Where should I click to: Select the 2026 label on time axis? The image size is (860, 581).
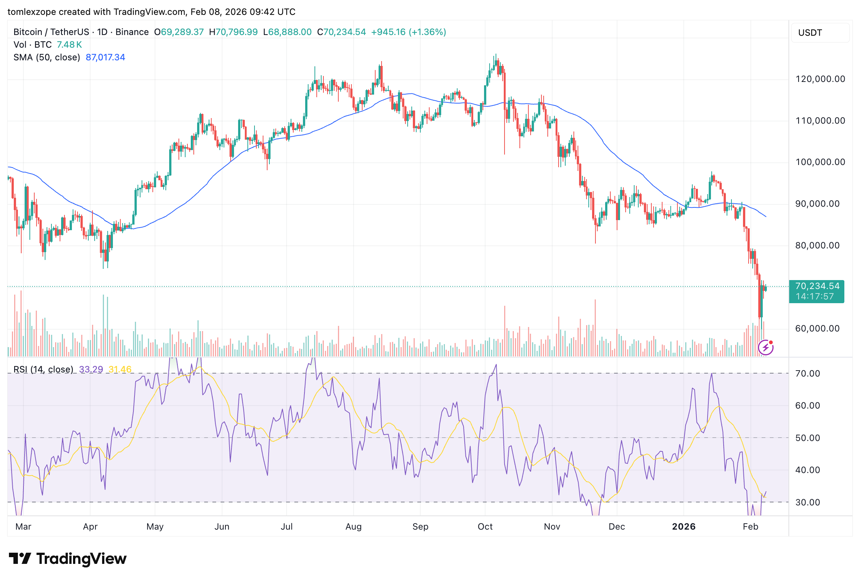tap(684, 527)
